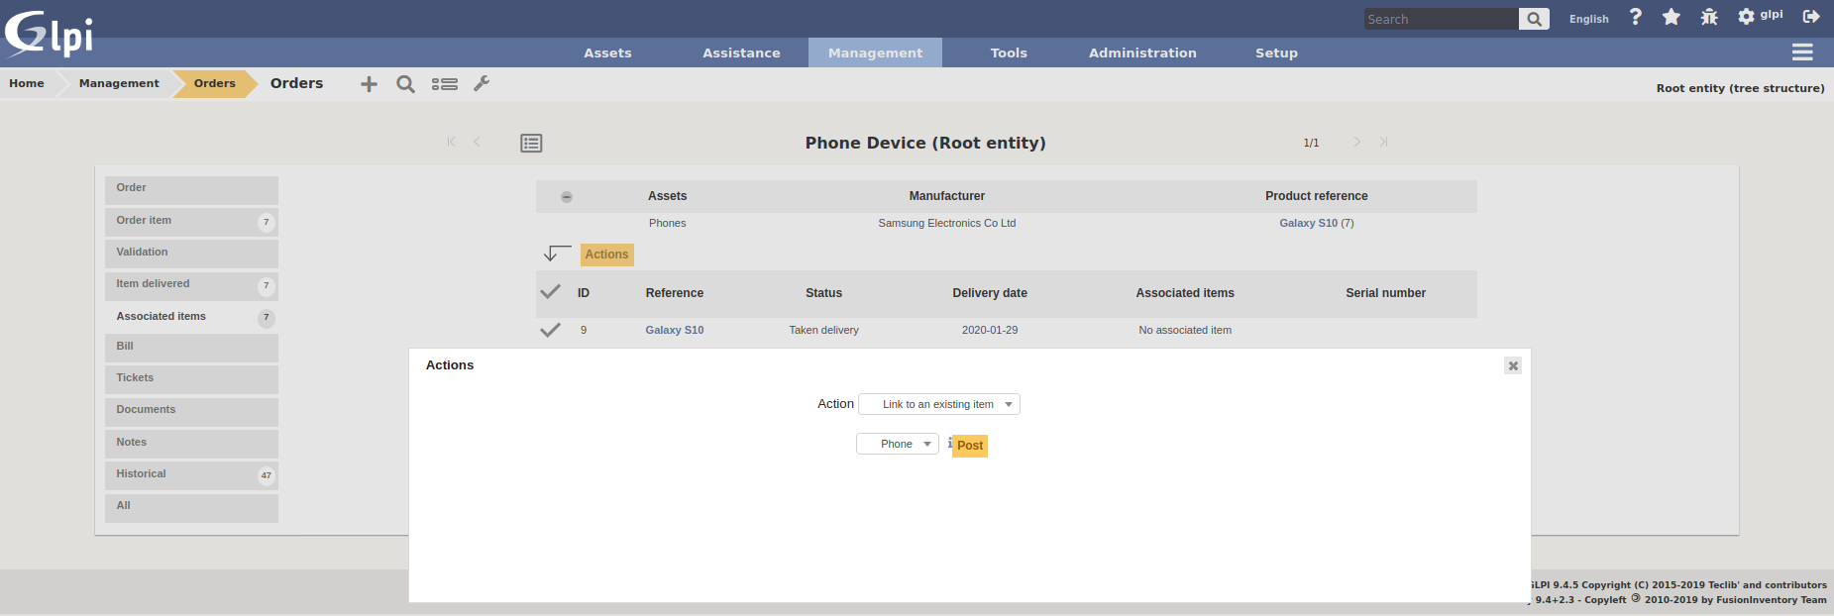Toggle debug mode bug icon

[x=1708, y=17]
